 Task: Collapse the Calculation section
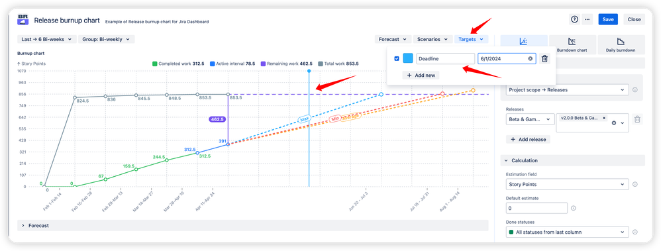pos(572,161)
